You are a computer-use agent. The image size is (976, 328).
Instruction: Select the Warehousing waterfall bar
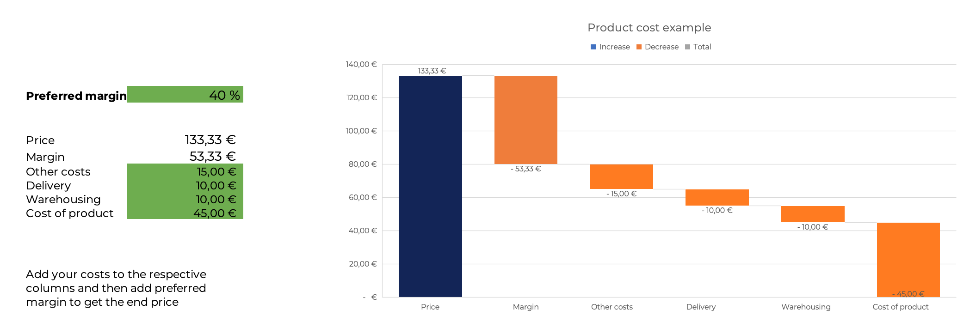(813, 214)
